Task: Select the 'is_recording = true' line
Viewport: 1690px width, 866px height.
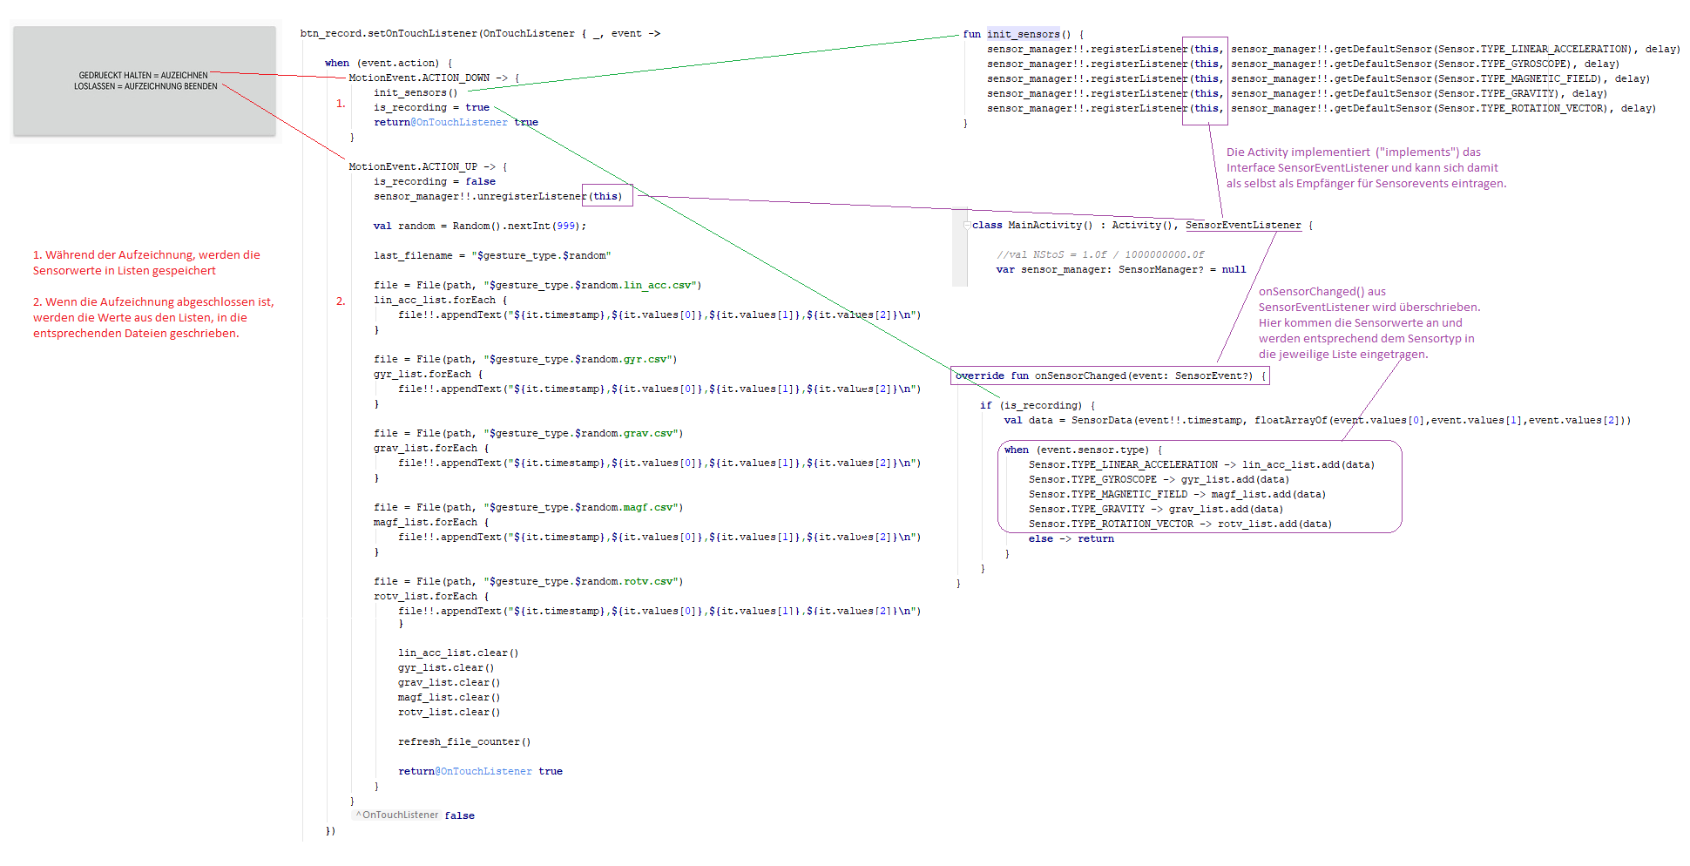Action: [x=431, y=108]
